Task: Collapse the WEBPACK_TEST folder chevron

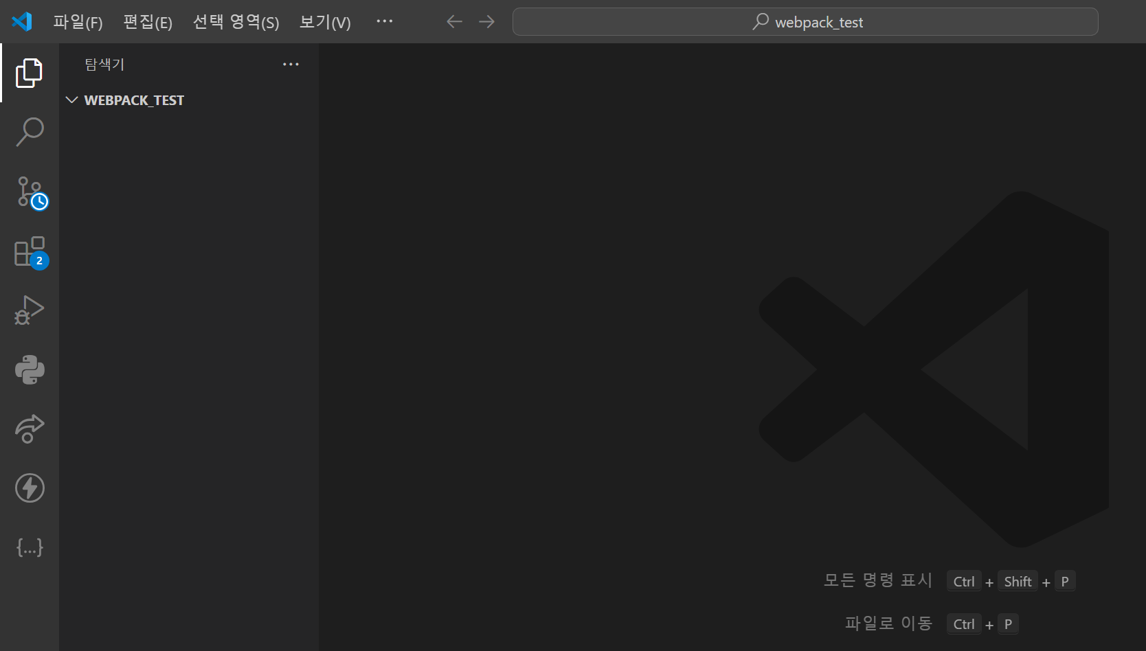Action: (71, 100)
